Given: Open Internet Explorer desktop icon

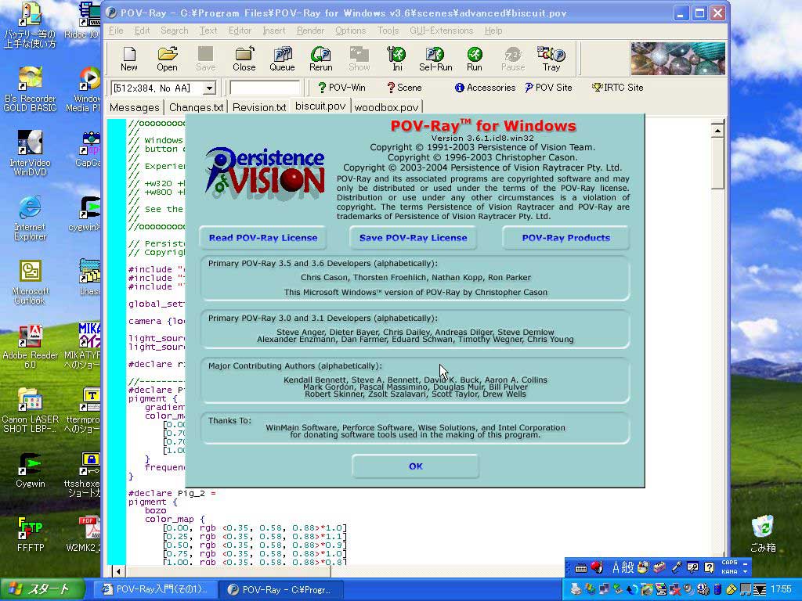Looking at the screenshot, I should coord(30,219).
